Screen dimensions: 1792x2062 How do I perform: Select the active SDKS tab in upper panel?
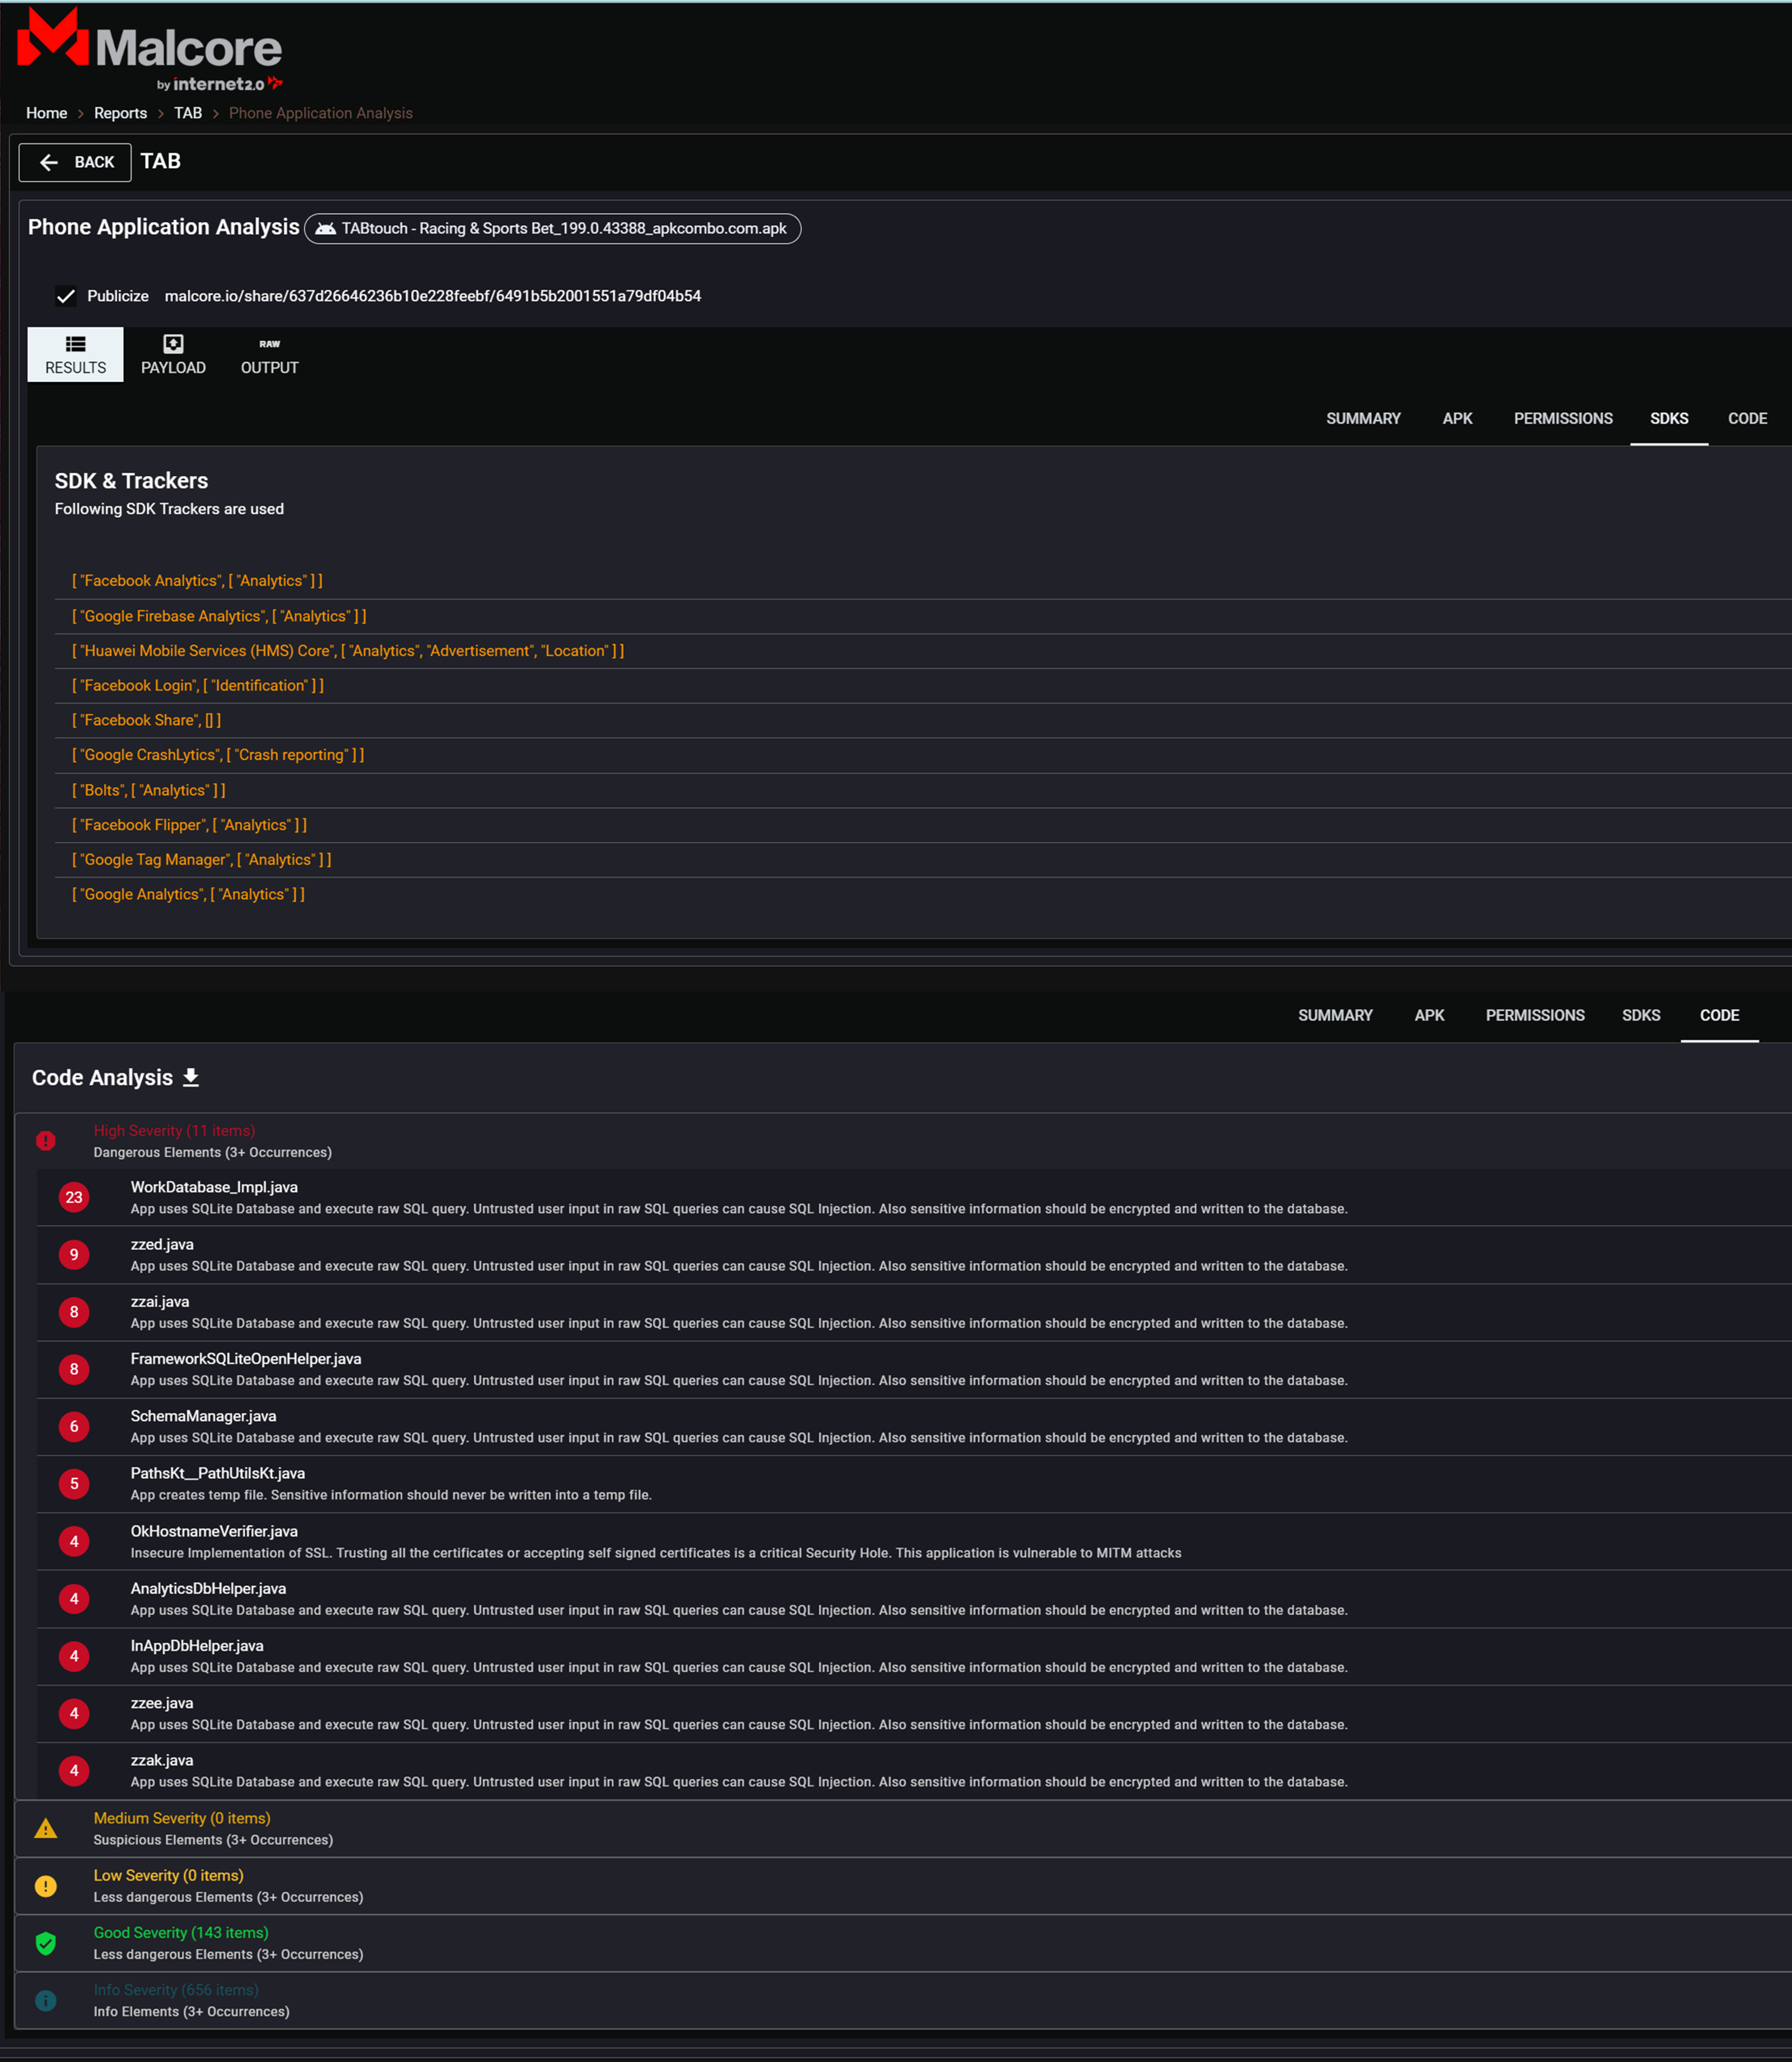tap(1669, 418)
